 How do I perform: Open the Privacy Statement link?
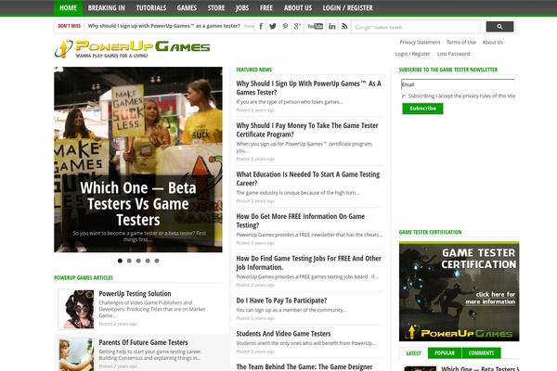[420, 43]
